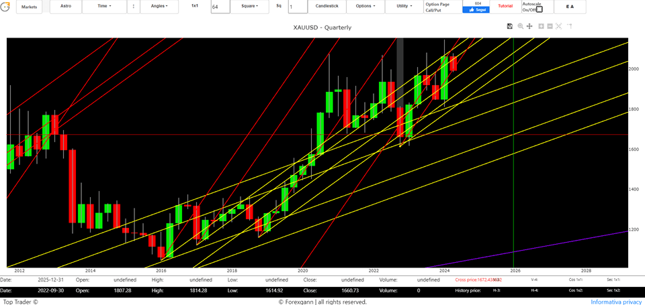
Task: Open the Informativa privacy link
Action: [x=616, y=302]
